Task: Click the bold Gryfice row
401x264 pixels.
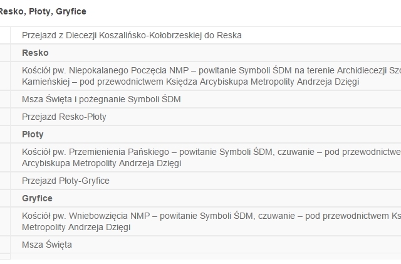Action: point(206,198)
